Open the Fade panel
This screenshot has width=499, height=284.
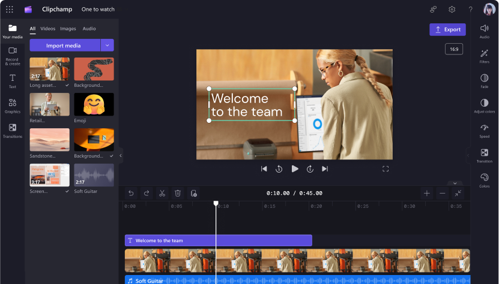click(x=485, y=81)
